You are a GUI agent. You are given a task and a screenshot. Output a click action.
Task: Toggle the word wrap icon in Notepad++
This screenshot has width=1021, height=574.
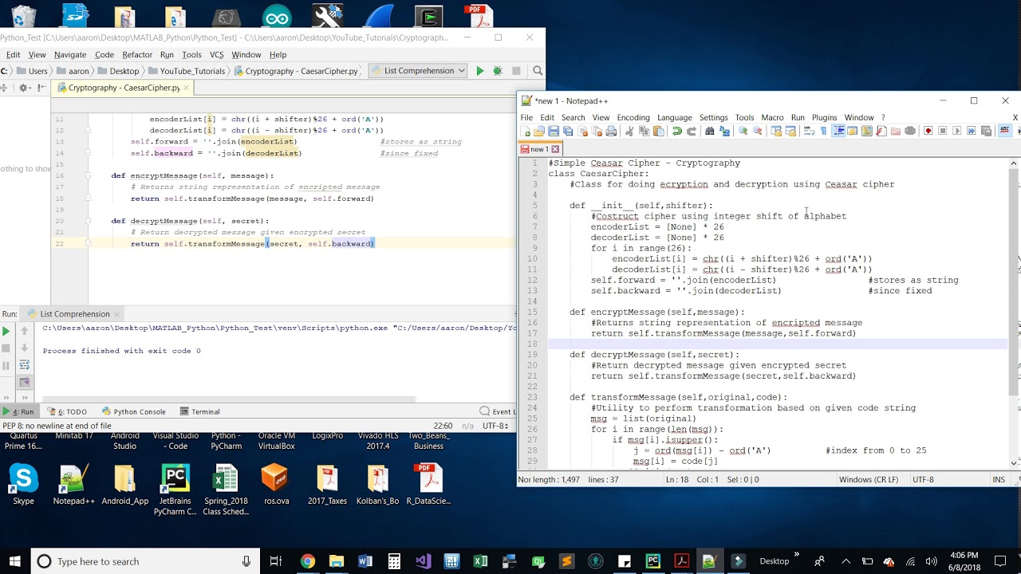click(809, 132)
